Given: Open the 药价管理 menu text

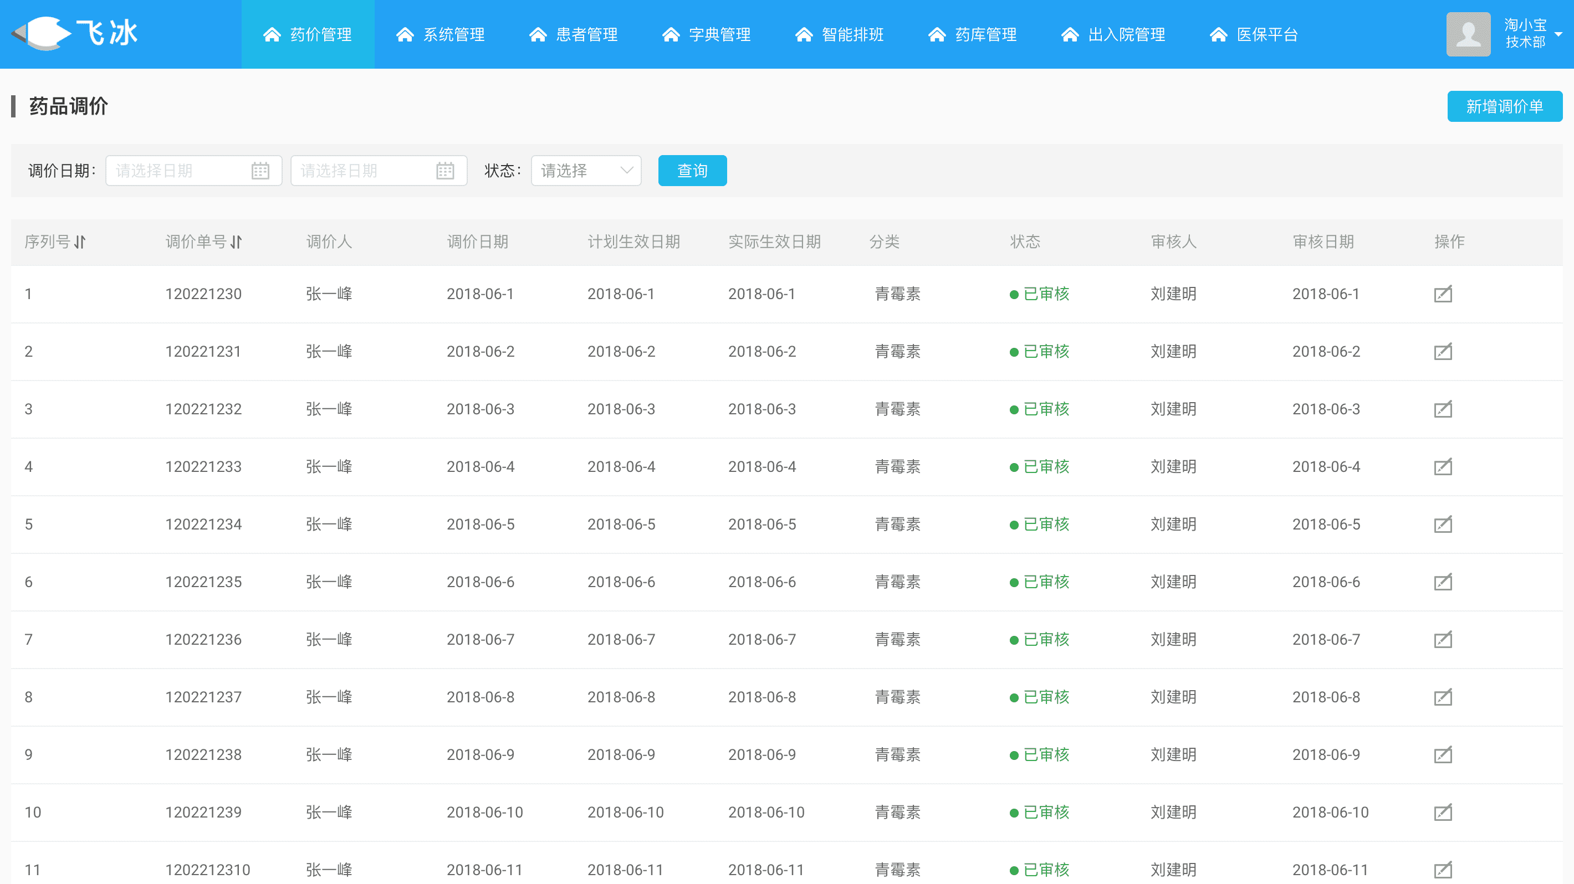Looking at the screenshot, I should pos(321,34).
